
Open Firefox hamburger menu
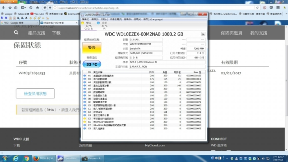click(278, 8)
